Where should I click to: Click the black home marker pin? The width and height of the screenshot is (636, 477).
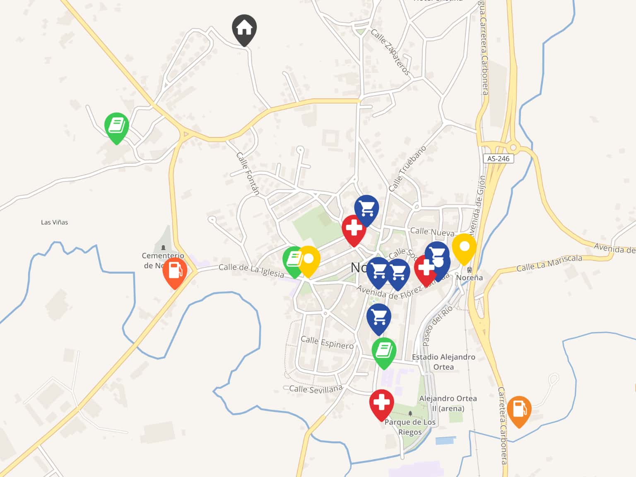(x=244, y=30)
